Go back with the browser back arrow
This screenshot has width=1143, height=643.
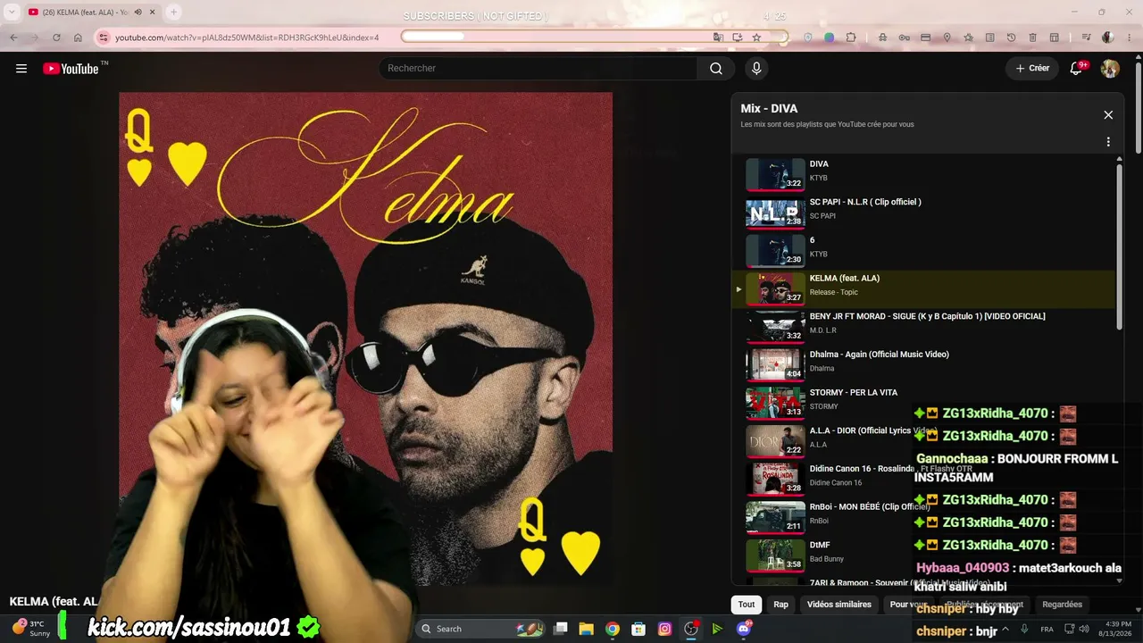coord(14,38)
